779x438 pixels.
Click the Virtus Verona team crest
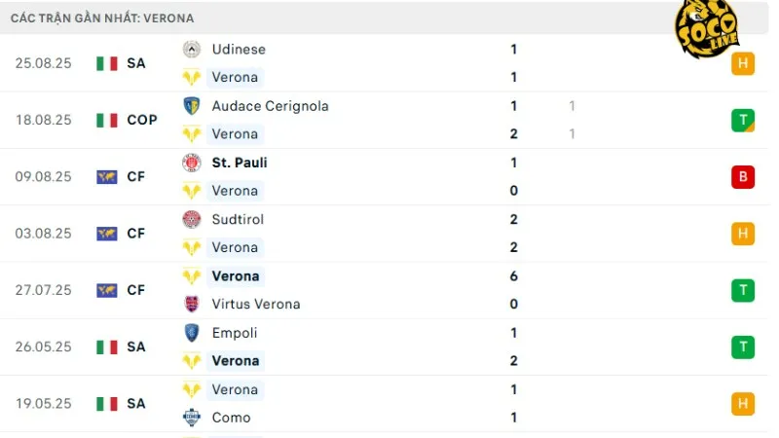tap(192, 304)
